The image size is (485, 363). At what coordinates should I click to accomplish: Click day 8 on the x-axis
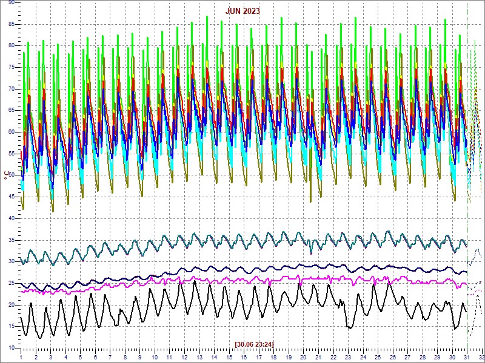click(125, 358)
